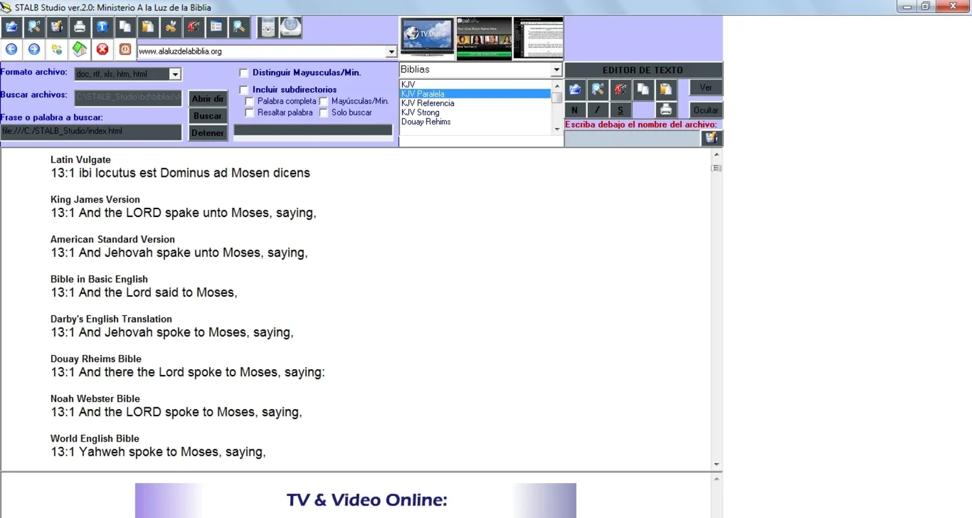Open the TV Online thumbnail

(x=427, y=38)
